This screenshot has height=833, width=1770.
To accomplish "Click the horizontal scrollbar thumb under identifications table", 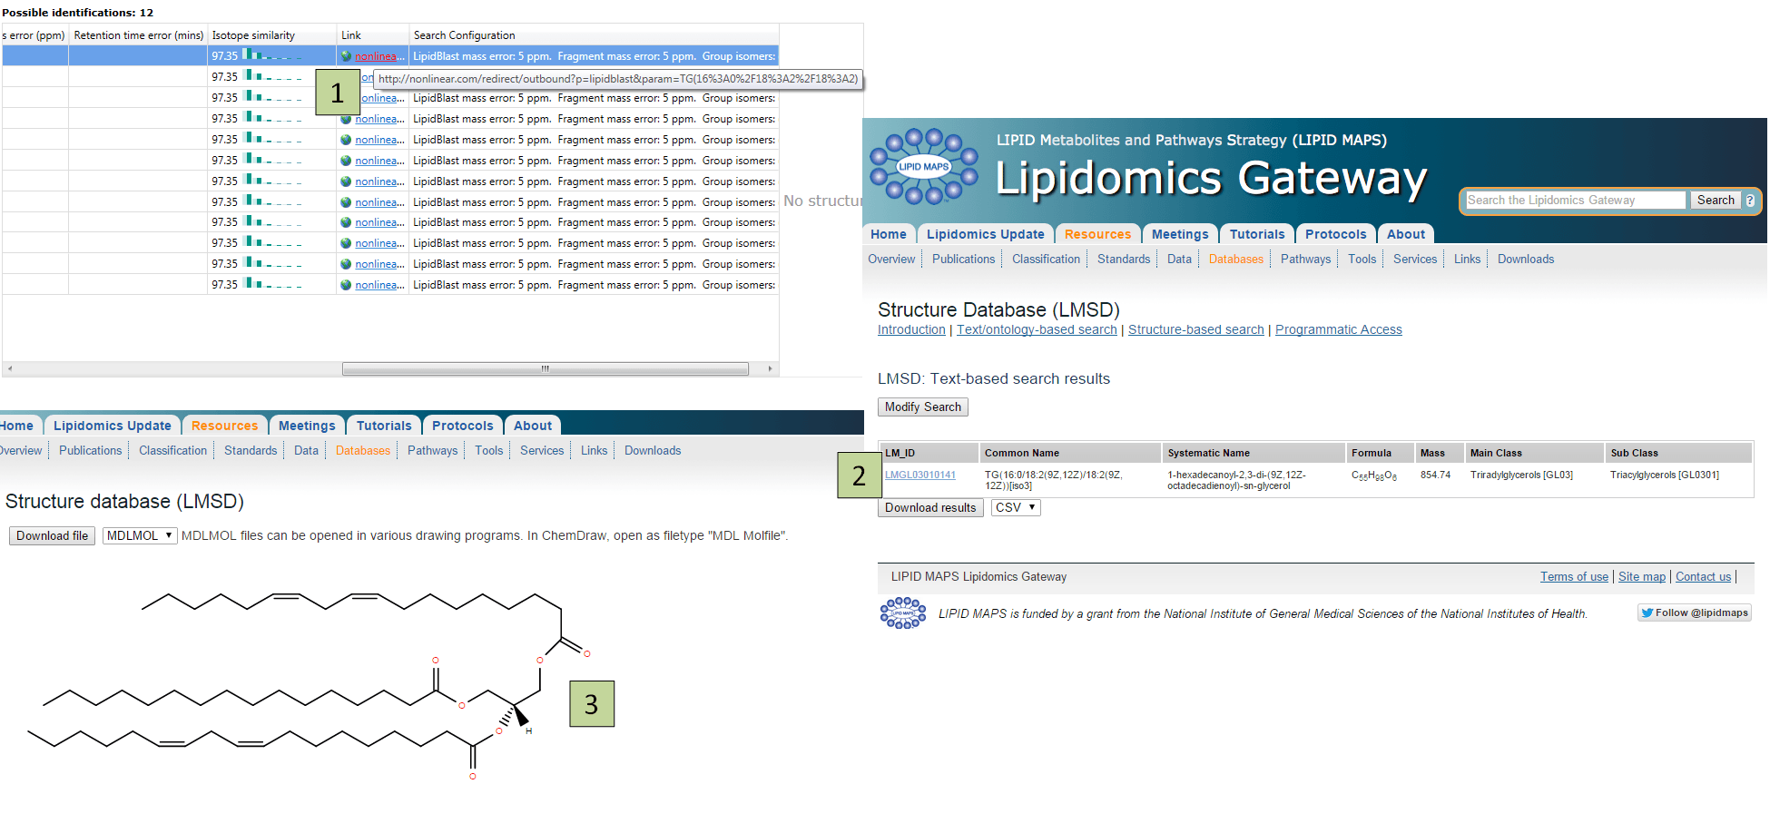I will click(x=545, y=369).
